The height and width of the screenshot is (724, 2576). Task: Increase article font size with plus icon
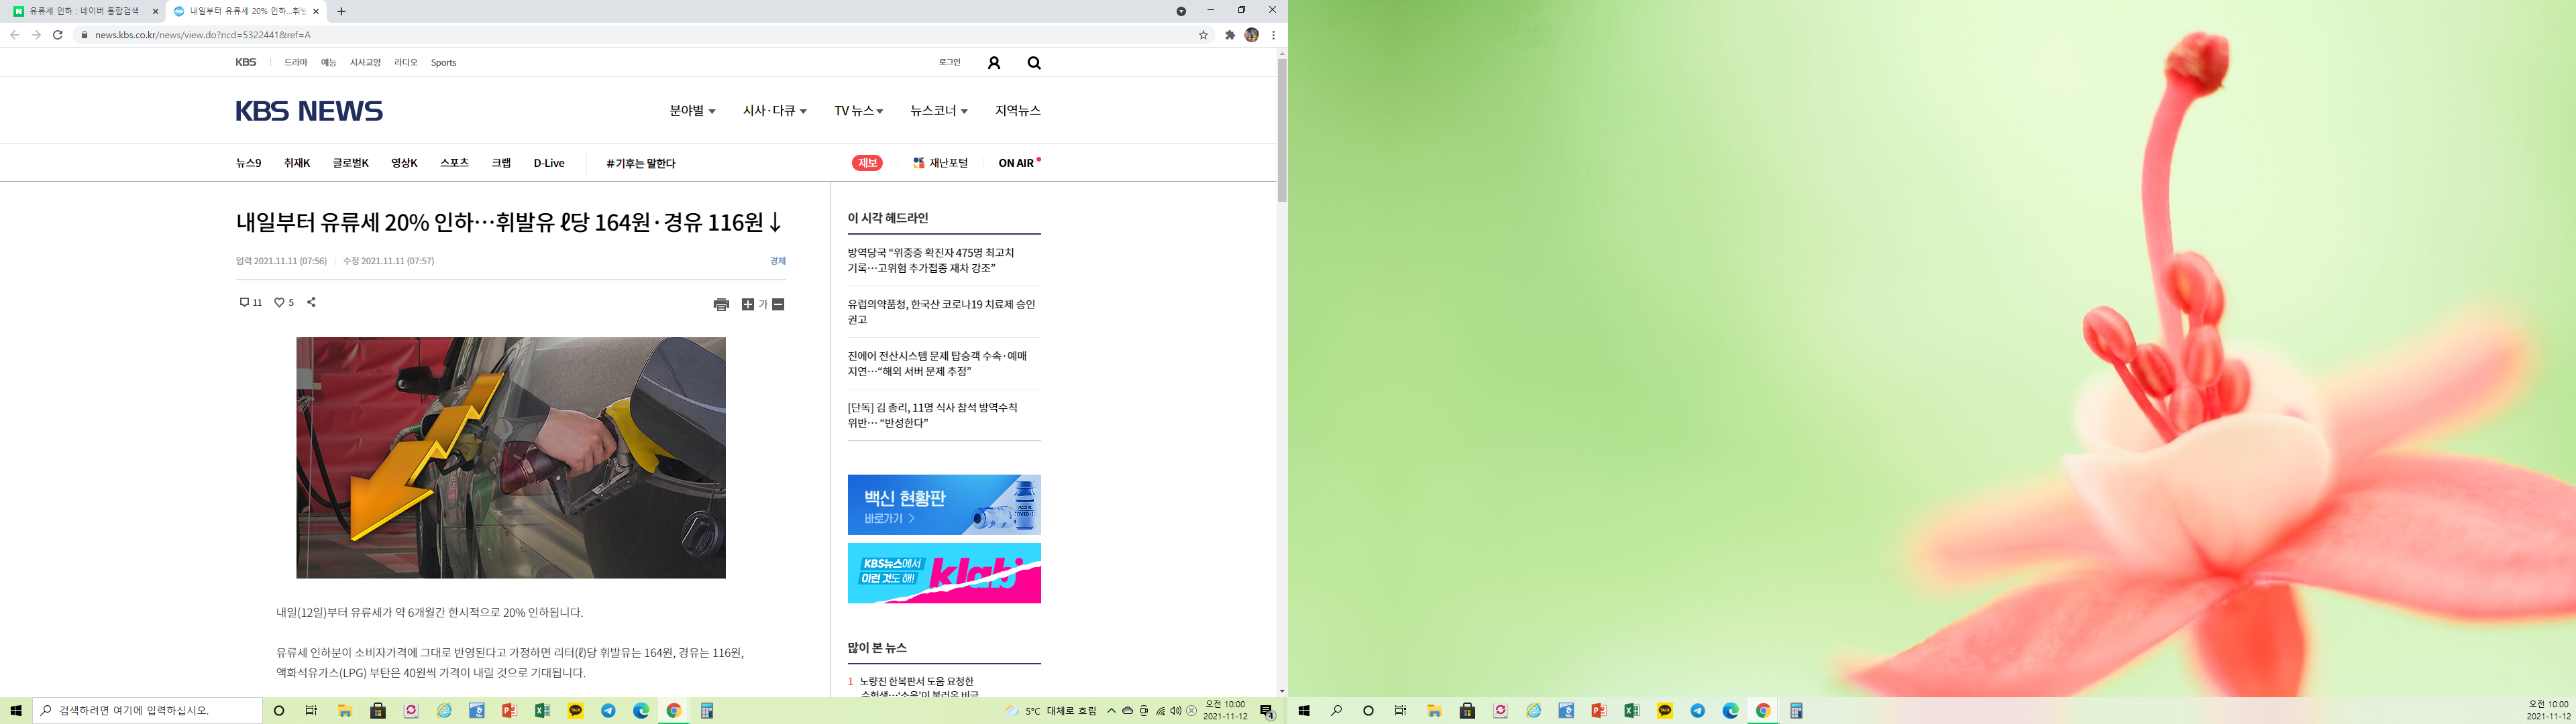point(747,304)
